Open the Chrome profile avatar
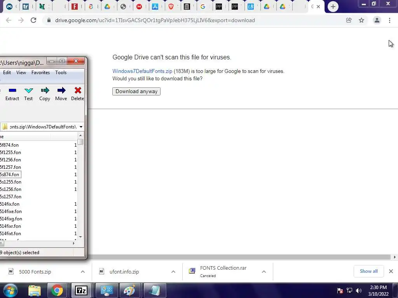Image resolution: width=398 pixels, height=298 pixels. click(377, 20)
